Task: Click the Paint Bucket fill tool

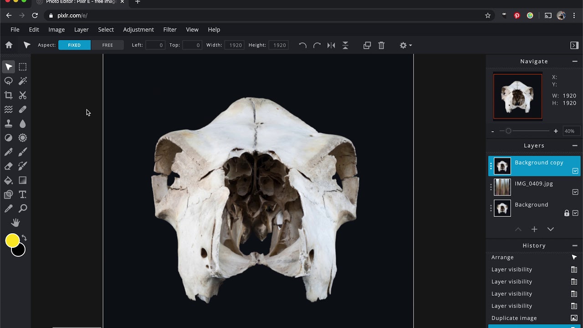Action: click(x=8, y=180)
